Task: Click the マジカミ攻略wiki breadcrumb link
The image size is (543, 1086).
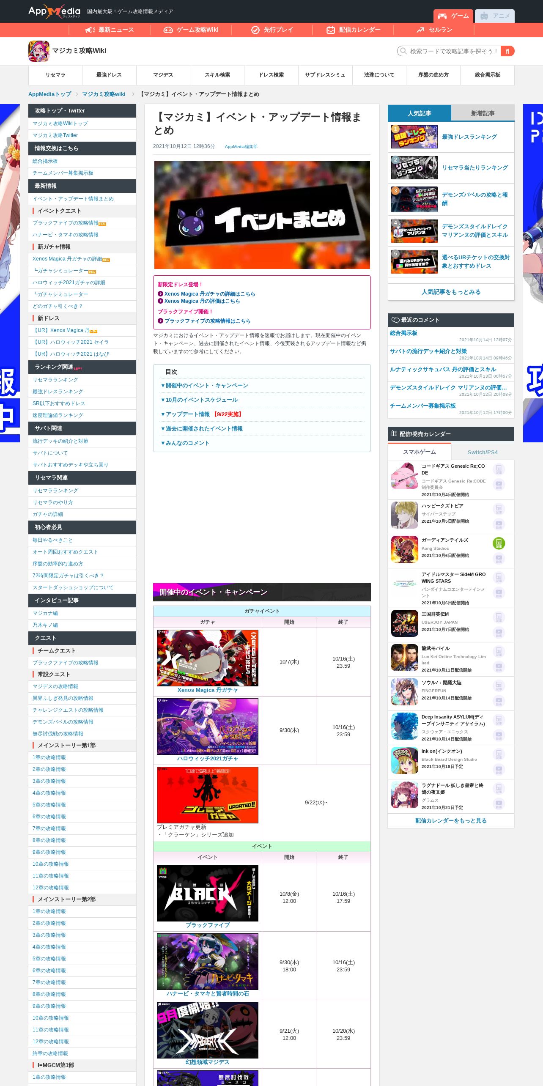Action: tap(104, 94)
